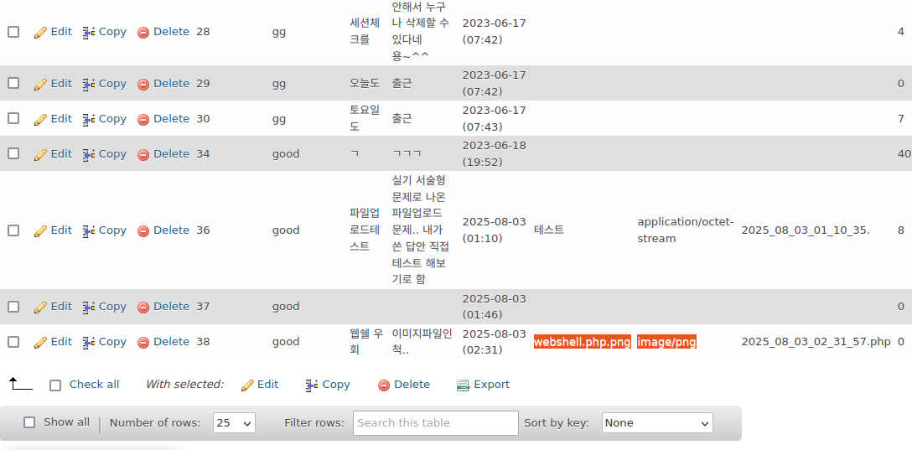Toggle the Show all checkbox
Image resolution: width=912 pixels, height=450 pixels.
click(29, 422)
